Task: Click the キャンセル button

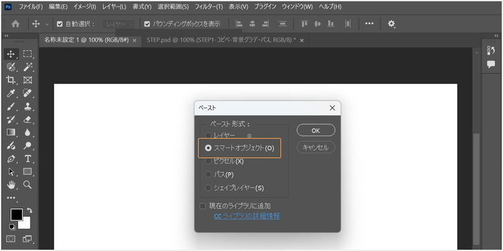Action: pyautogui.click(x=316, y=147)
